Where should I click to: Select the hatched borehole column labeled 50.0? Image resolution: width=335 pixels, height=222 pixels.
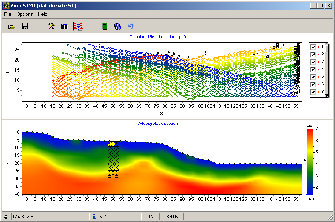tap(113, 159)
